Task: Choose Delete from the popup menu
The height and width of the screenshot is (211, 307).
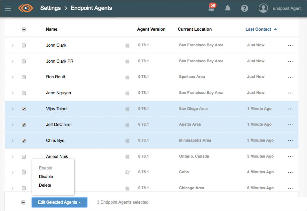Action: tap(45, 185)
